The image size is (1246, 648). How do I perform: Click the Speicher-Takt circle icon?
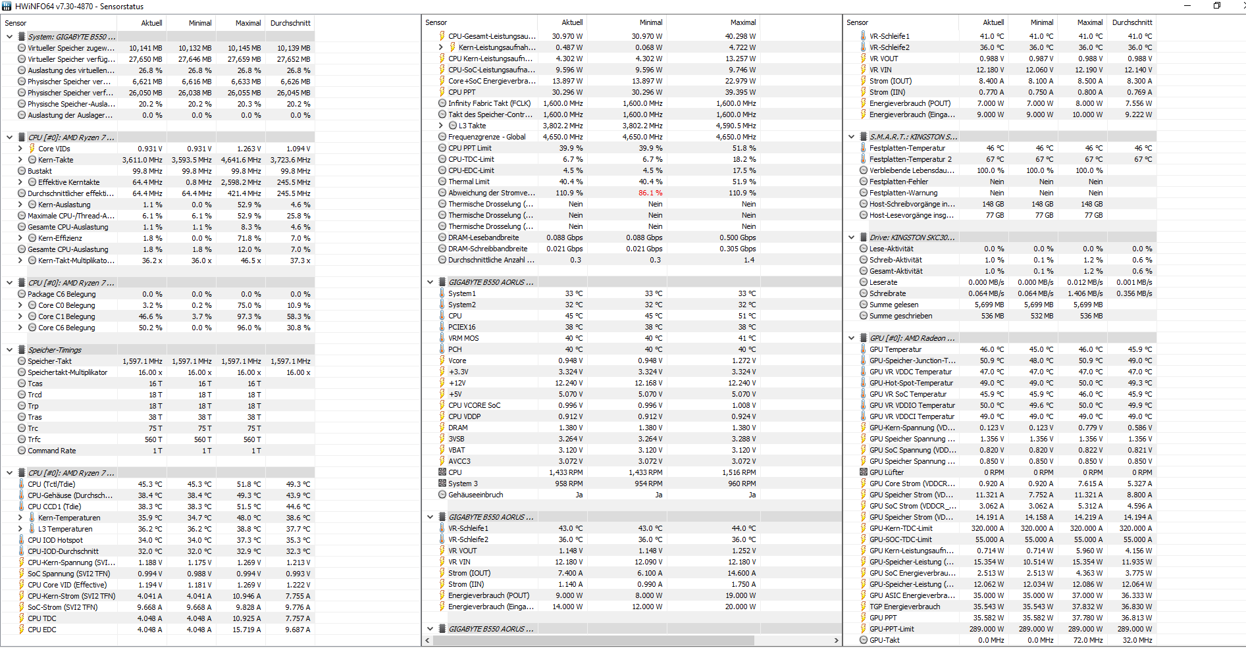coord(22,361)
